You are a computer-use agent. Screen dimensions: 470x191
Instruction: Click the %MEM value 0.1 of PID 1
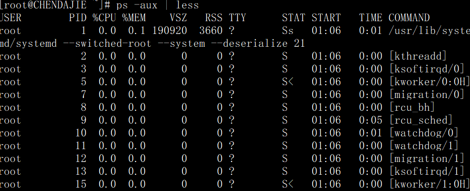(x=137, y=31)
